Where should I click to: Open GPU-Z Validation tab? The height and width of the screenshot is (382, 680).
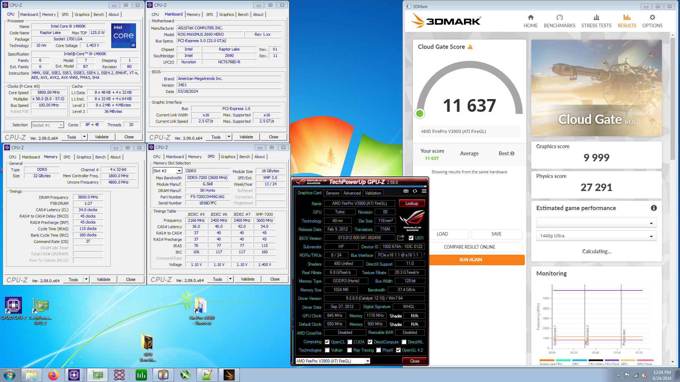pos(373,193)
